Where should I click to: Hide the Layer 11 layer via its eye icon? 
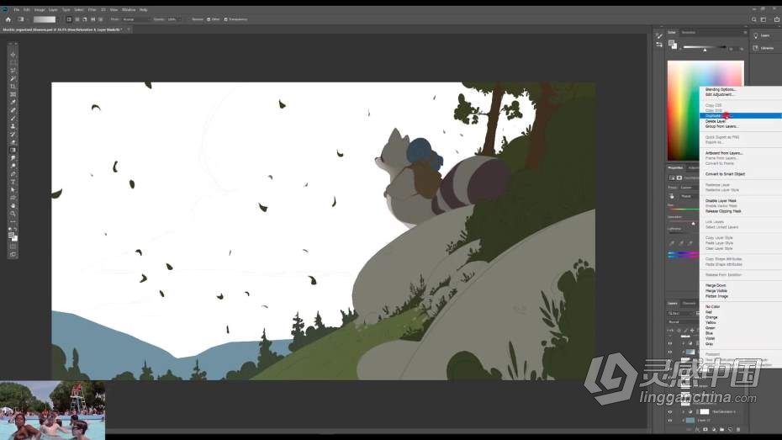pyautogui.click(x=670, y=420)
